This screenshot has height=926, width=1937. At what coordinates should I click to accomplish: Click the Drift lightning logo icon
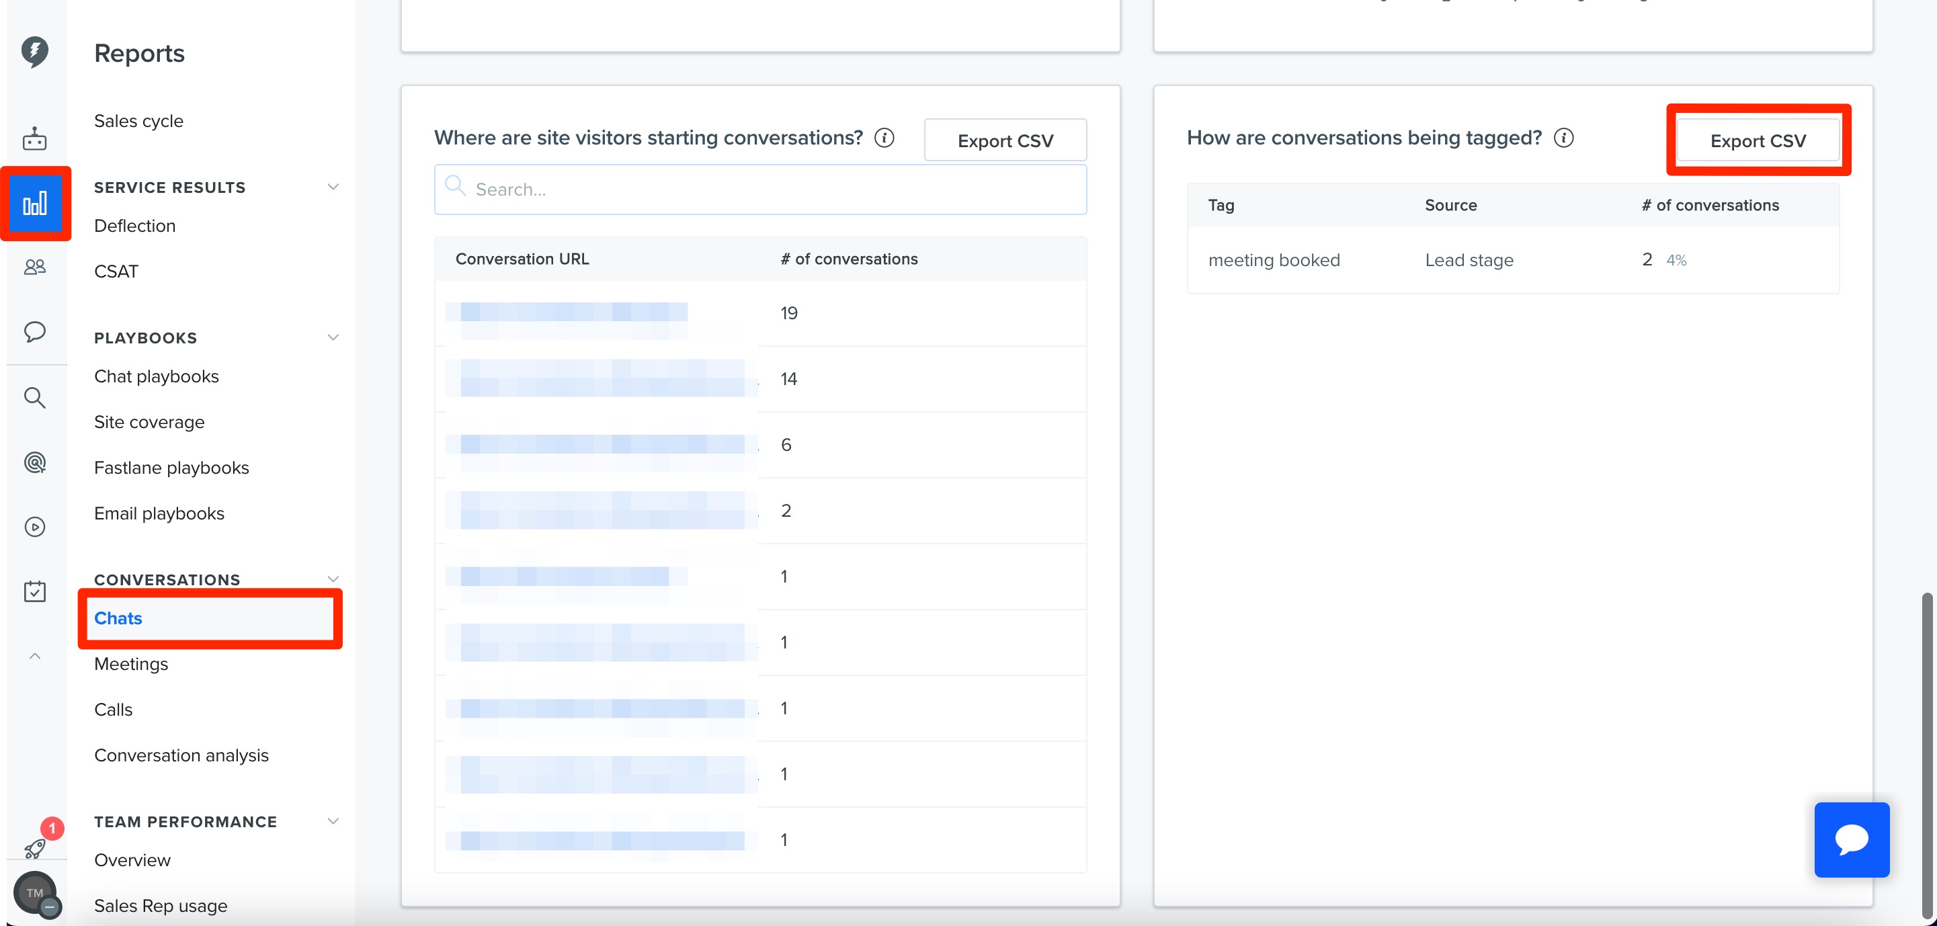click(x=34, y=51)
